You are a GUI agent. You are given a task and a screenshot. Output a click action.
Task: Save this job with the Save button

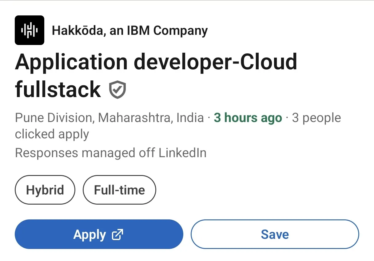tap(275, 234)
